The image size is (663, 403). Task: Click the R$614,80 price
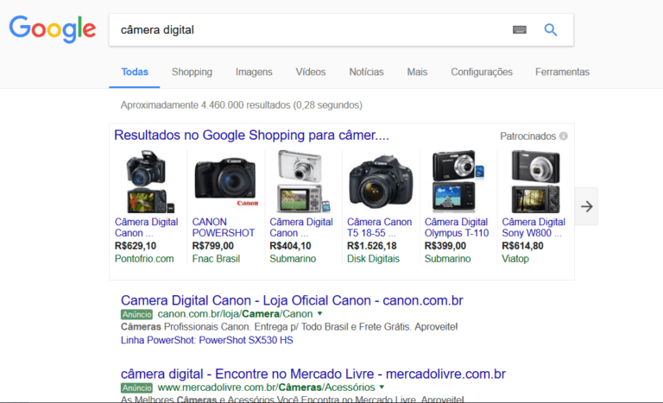tap(522, 246)
